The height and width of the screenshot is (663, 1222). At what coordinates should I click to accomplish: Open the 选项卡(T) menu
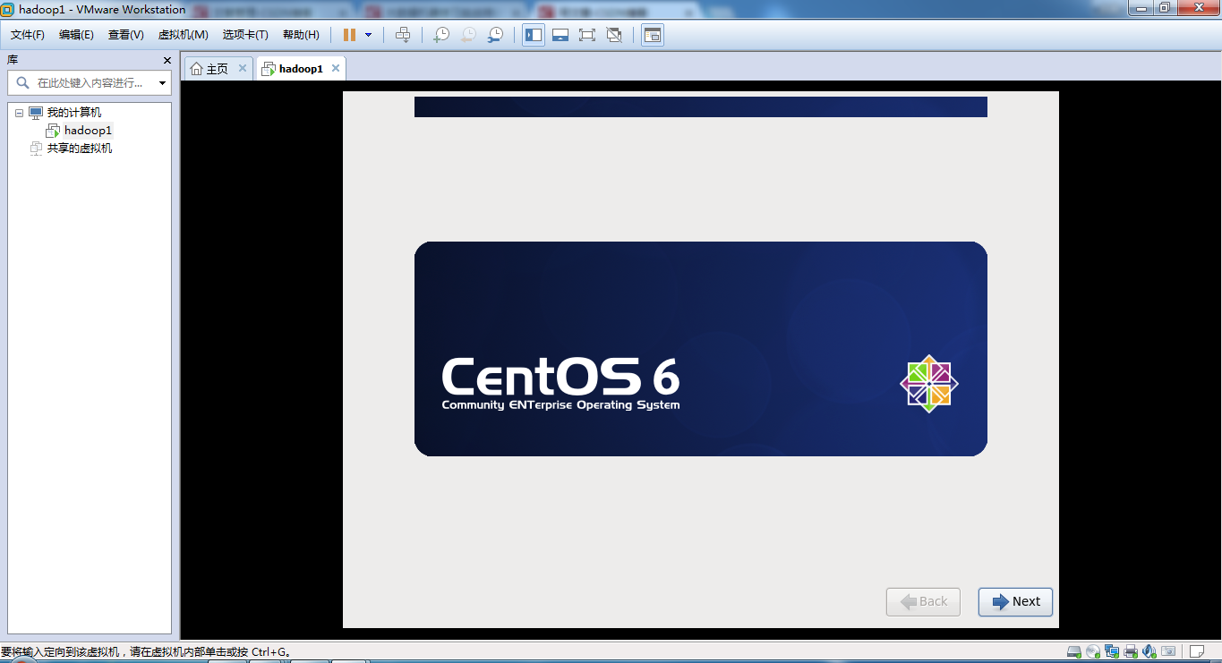click(245, 35)
